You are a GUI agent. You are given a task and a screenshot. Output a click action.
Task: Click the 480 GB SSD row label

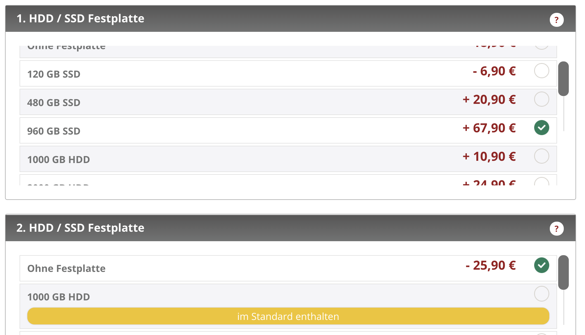coord(54,103)
